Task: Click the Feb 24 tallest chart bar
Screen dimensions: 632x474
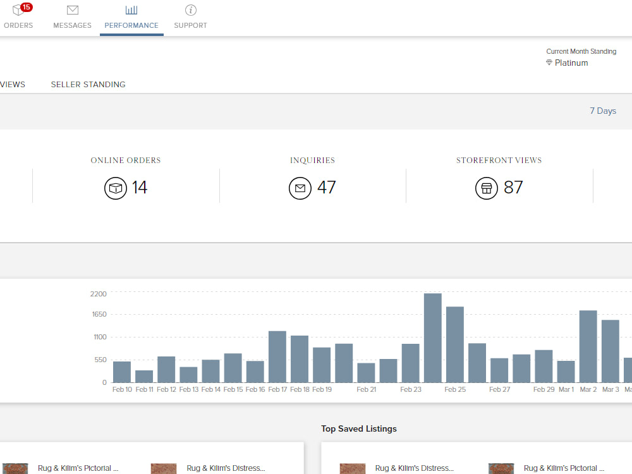Action: (x=433, y=337)
